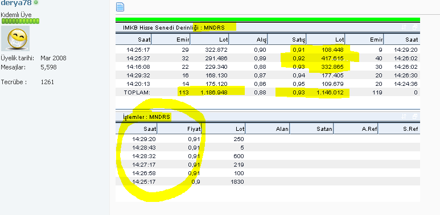
Task: Click the İşlemler : MNDRS panel title
Action: coord(146,117)
